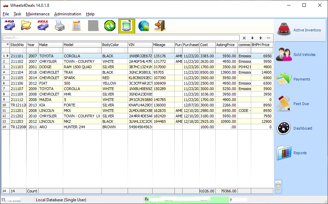Open Active Inventory red car icon
The height and width of the screenshot is (204, 328).
click(284, 30)
